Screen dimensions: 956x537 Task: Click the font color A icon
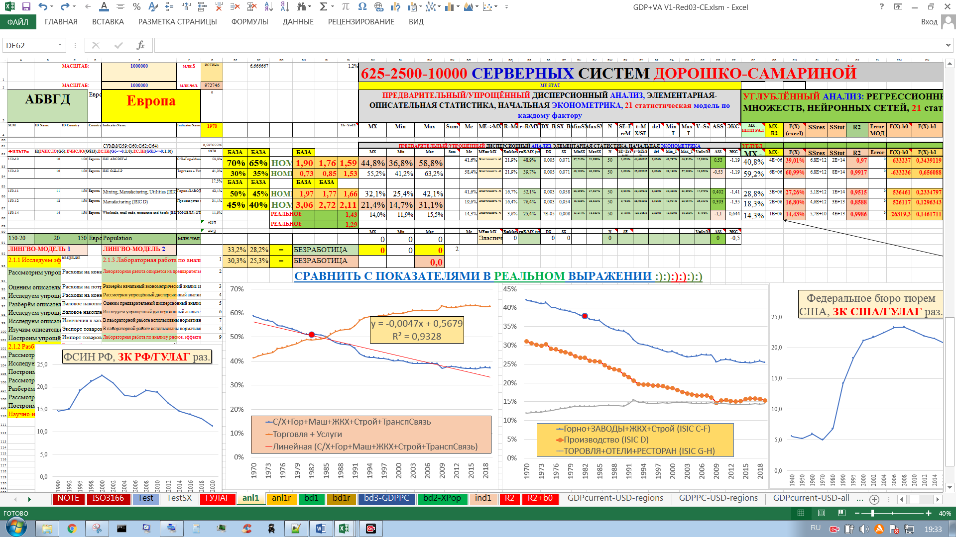(x=104, y=7)
